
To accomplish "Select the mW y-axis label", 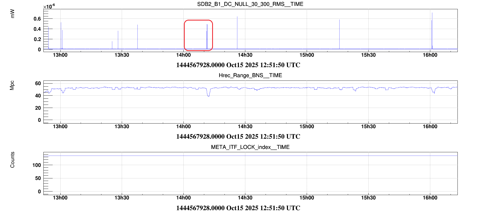I will click(12, 14).
